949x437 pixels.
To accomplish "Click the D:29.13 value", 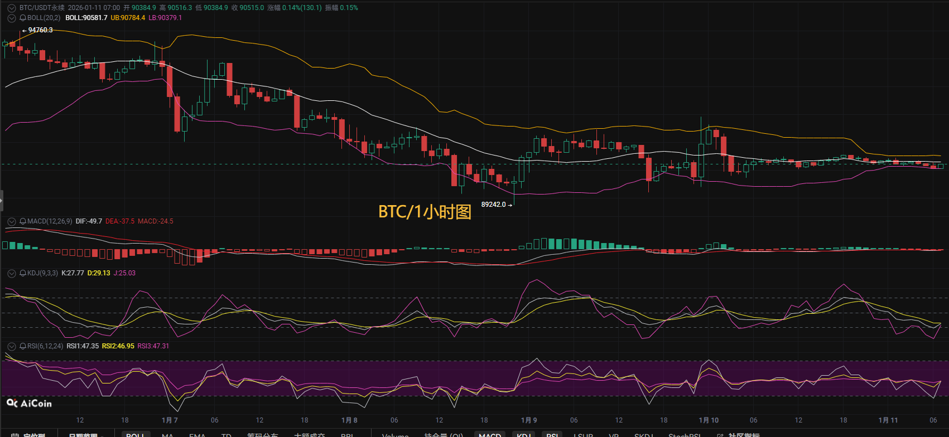I will [x=99, y=273].
